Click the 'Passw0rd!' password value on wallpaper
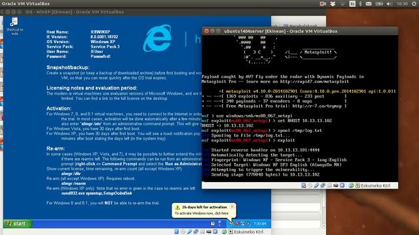The height and width of the screenshot is (235, 419). (100, 57)
